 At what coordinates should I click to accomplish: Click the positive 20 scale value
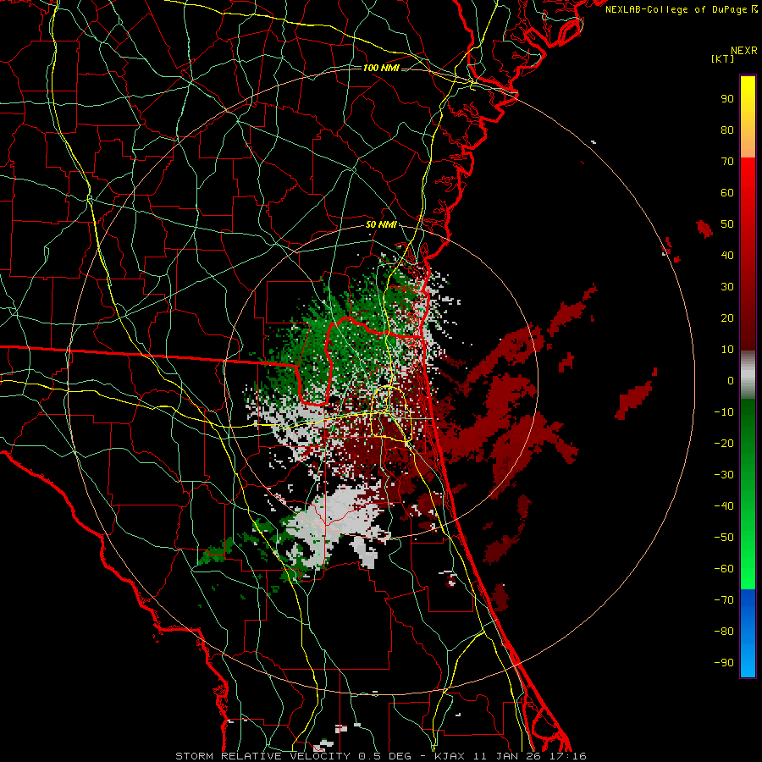tap(727, 318)
